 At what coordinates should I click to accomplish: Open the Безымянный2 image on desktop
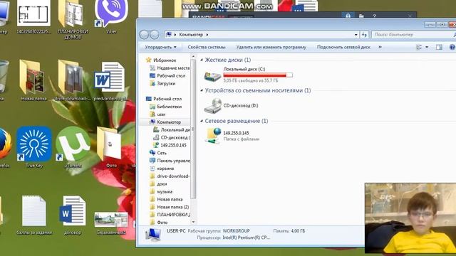point(111,222)
